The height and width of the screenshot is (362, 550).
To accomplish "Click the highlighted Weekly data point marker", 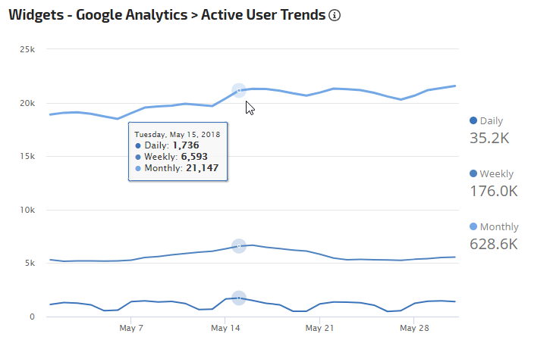I will click(239, 246).
